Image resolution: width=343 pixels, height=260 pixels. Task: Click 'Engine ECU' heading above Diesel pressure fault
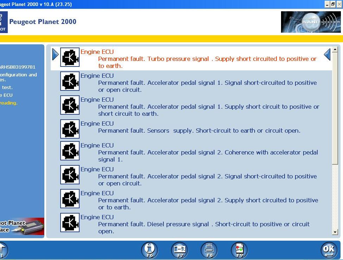tap(97, 217)
